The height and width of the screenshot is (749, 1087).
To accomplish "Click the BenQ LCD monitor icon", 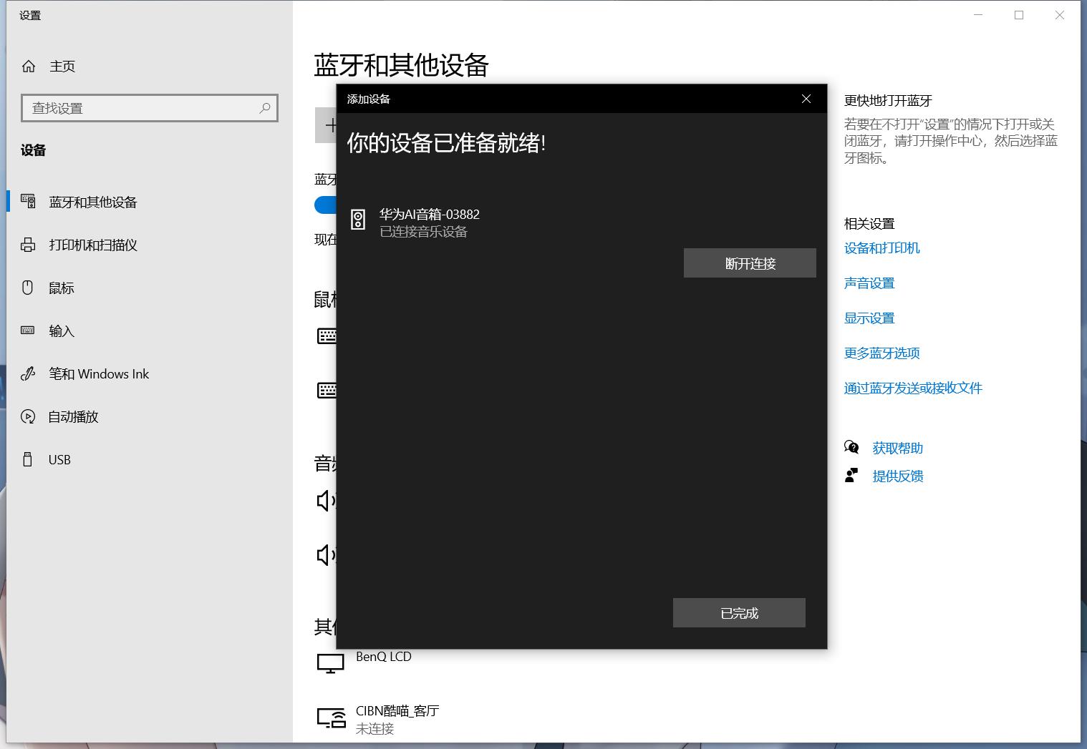I will pos(330,662).
